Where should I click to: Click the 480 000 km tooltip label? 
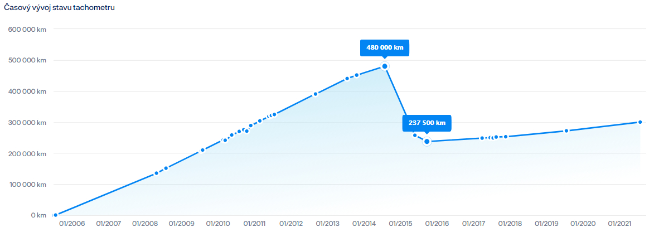coord(385,48)
